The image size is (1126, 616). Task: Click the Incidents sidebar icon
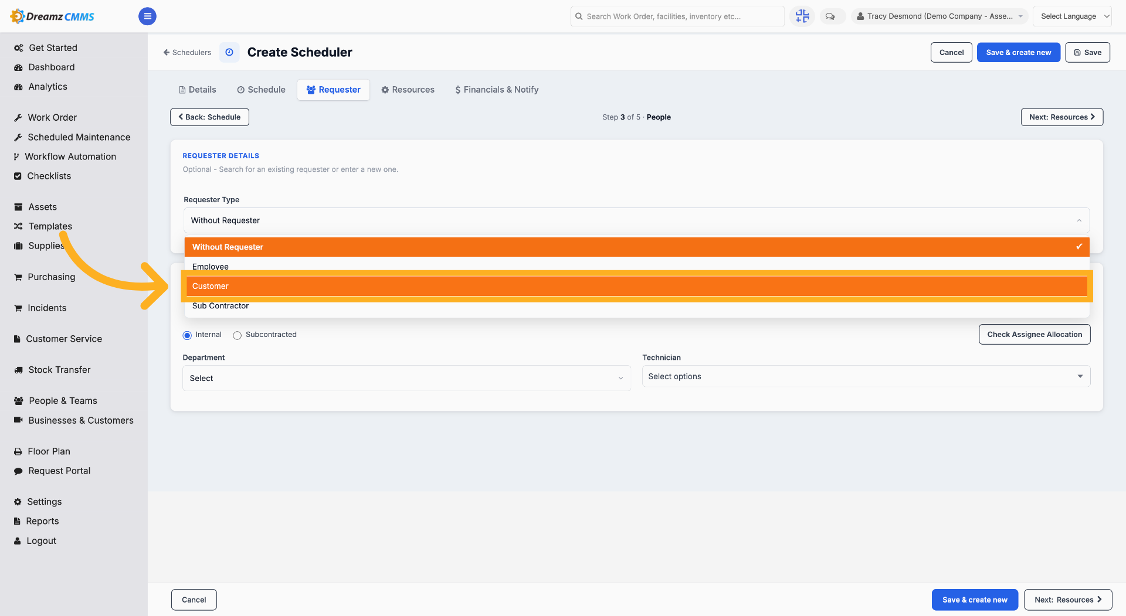click(x=18, y=308)
